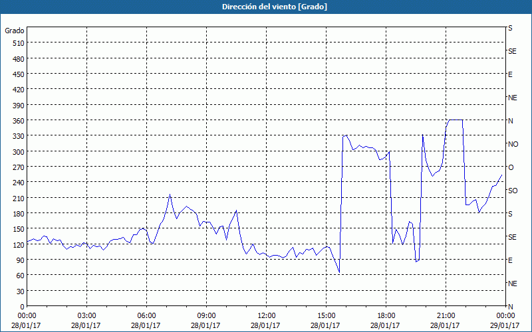Click the topmost S compass label
The width and height of the screenshot is (532, 332).
pos(510,28)
